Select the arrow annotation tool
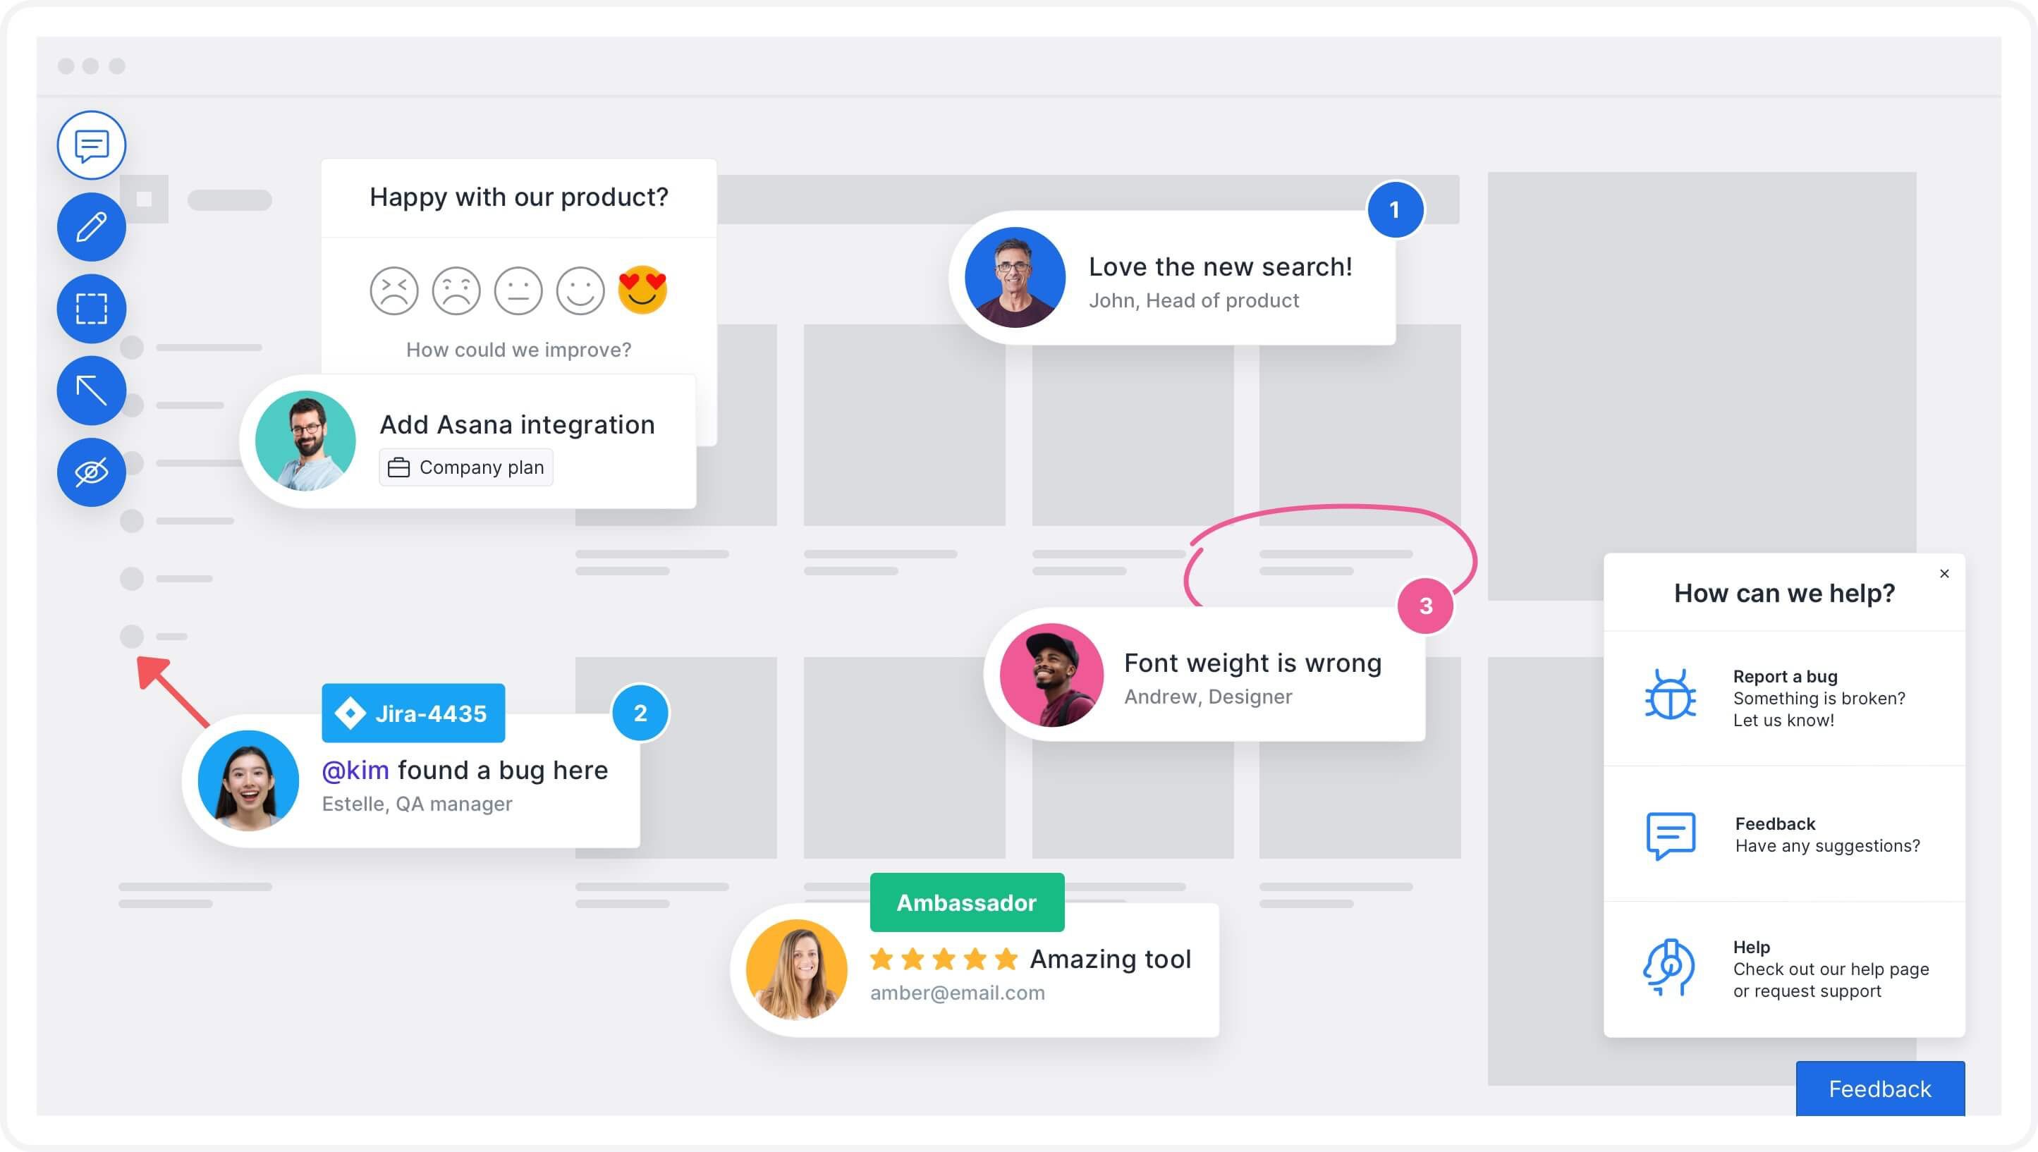 coord(91,390)
